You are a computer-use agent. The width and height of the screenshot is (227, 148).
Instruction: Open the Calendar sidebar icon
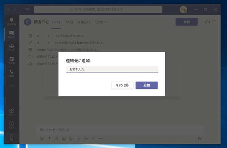tap(11, 60)
